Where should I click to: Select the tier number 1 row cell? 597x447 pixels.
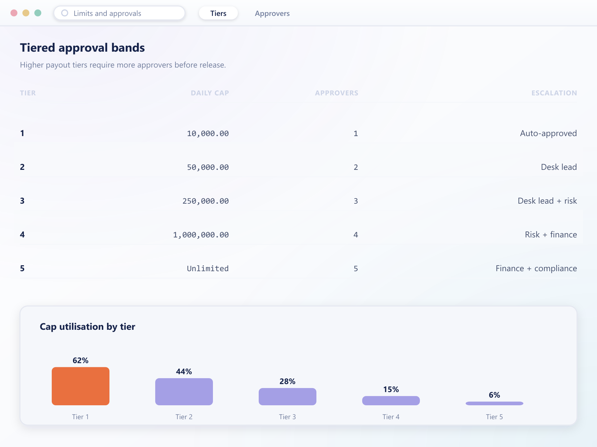click(22, 133)
